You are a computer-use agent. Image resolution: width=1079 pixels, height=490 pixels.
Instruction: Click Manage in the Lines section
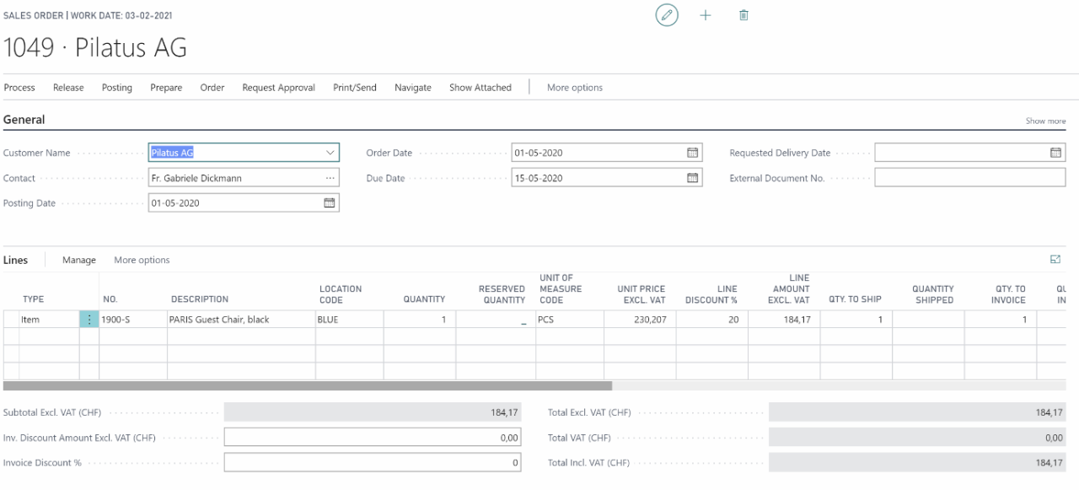tap(79, 260)
